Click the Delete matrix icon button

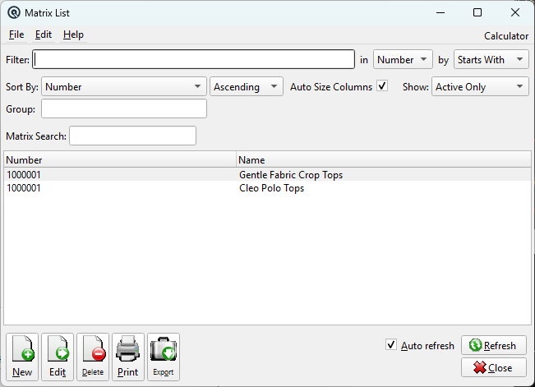tap(93, 357)
